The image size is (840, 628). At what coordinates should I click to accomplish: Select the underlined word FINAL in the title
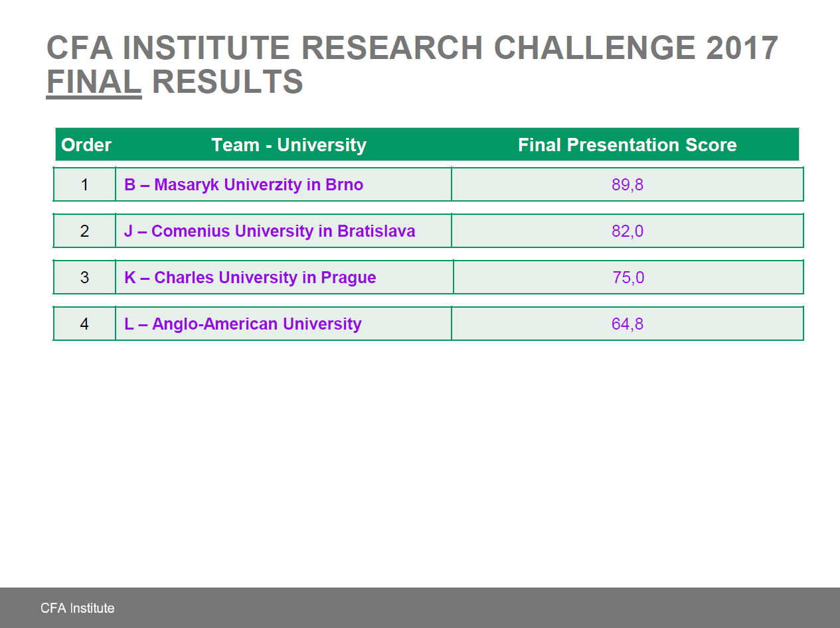click(x=94, y=82)
